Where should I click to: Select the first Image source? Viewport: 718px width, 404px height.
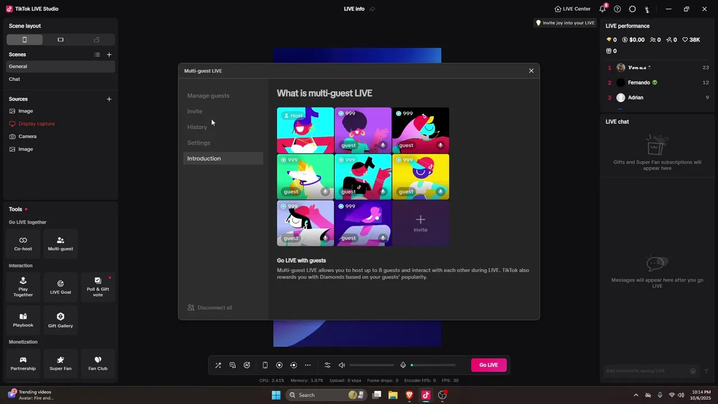coord(61,111)
